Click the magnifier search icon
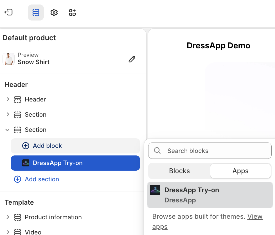The height and width of the screenshot is (235, 275). (157, 151)
